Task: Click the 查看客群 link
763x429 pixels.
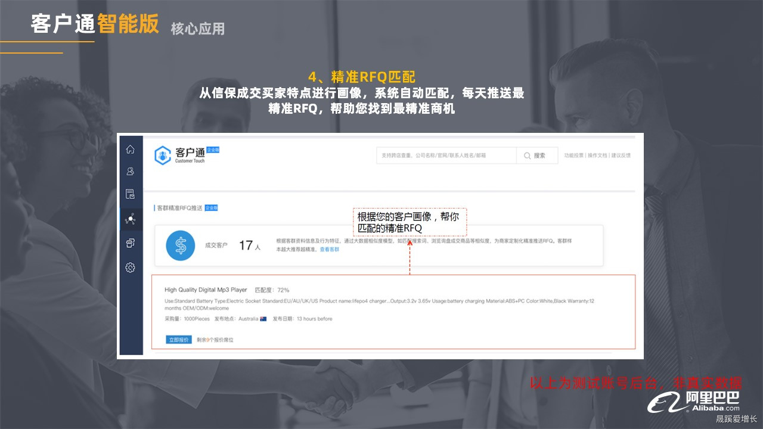Action: click(x=330, y=249)
